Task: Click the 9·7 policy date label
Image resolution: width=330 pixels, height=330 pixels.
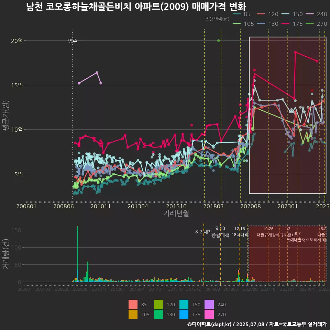Action: click(x=298, y=234)
